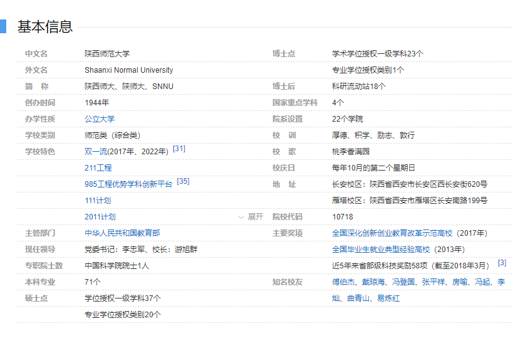Open the 双一流 link
This screenshot has width=520, height=343.
coord(95,152)
